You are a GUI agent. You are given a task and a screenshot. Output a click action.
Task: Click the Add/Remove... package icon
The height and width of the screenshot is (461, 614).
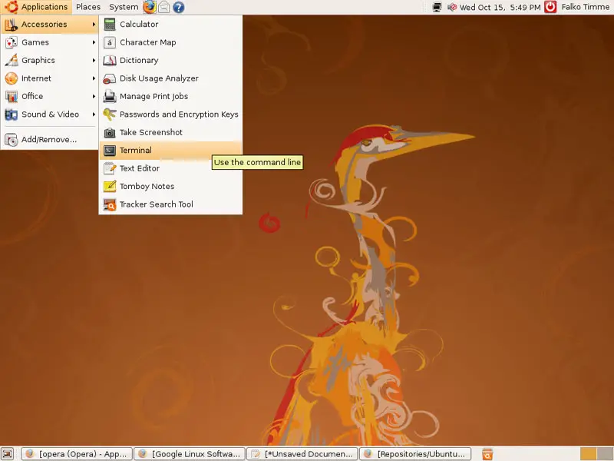[12, 140]
